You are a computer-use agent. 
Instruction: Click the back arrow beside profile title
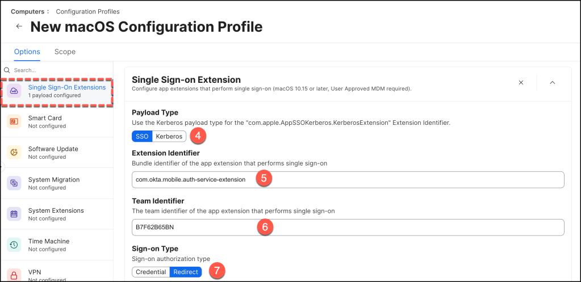[19, 26]
